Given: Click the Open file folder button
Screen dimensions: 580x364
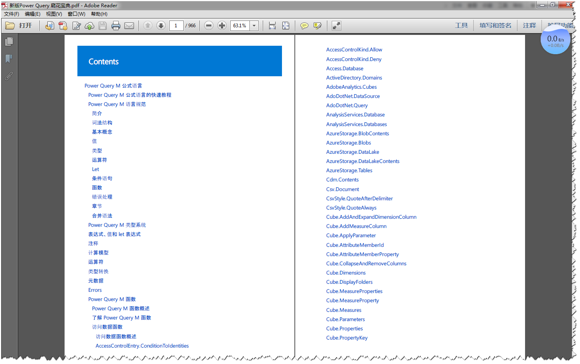Looking at the screenshot, I should tap(18, 26).
